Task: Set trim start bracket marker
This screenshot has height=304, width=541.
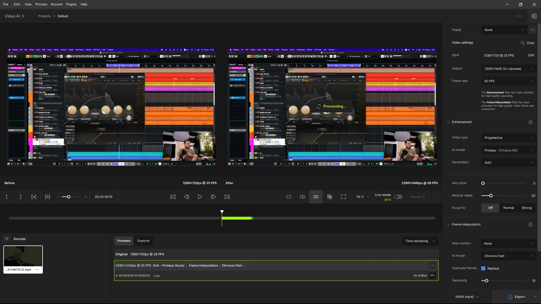Action: pyautogui.click(x=7, y=197)
